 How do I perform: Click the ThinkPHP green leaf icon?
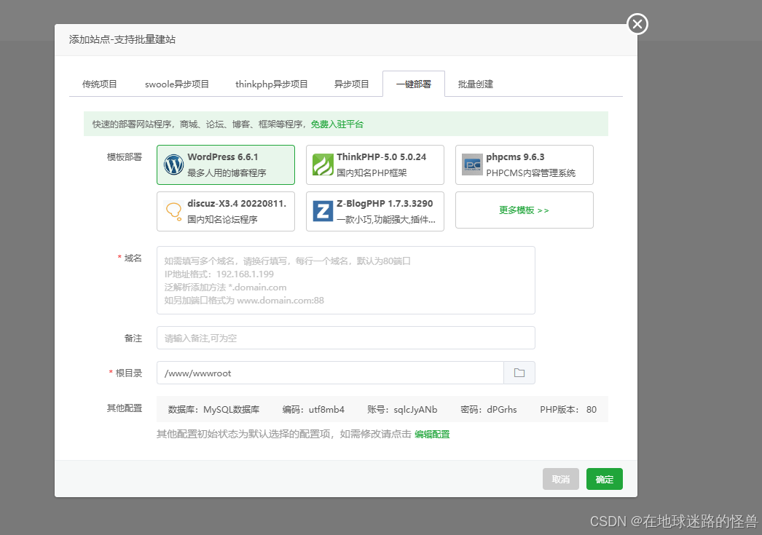tap(323, 165)
